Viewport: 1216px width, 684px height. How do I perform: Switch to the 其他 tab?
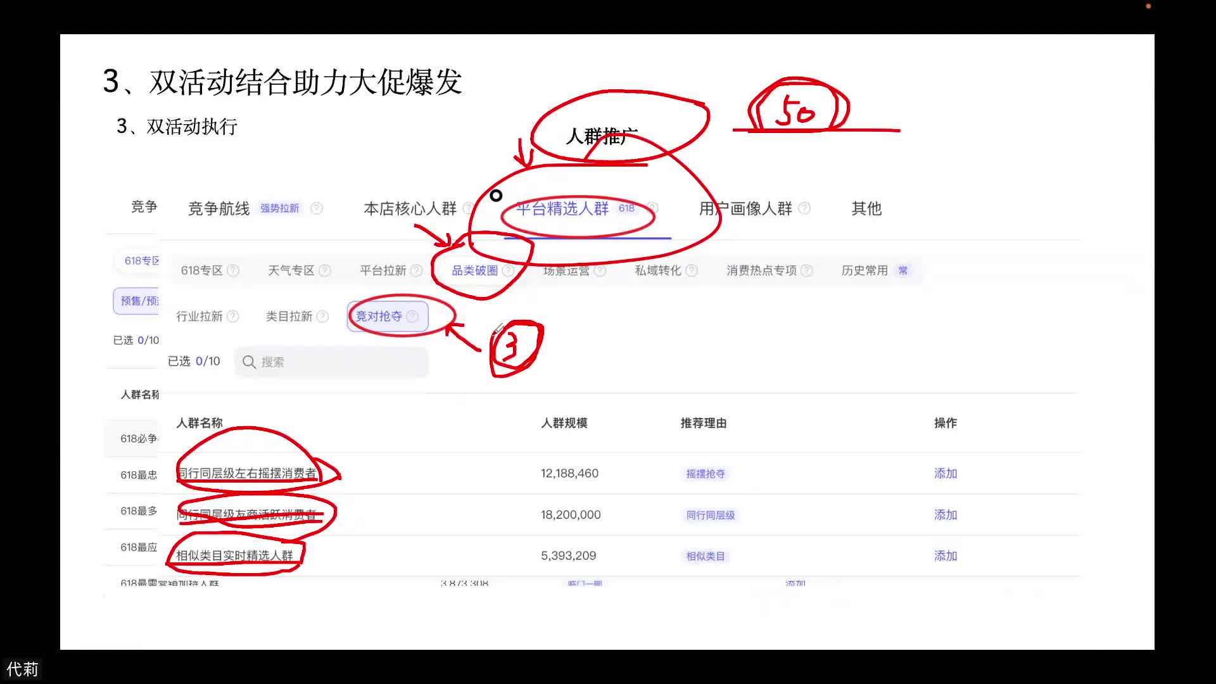(866, 209)
